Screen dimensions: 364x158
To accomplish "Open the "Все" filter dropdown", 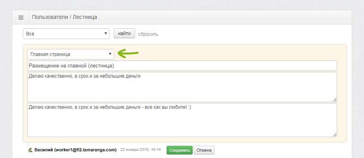I will click(66, 33).
